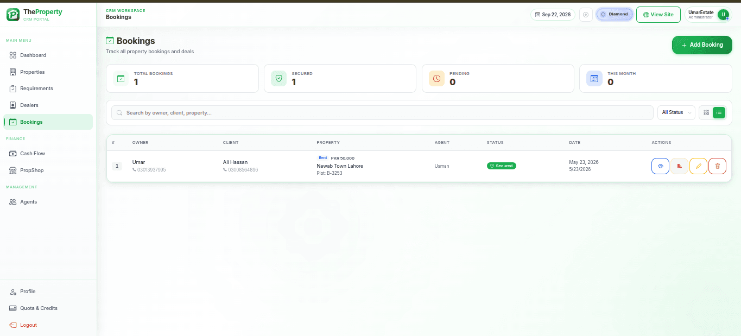Viewport: 741px width, 336px height.
Task: Open Profile in the sidebar
Action: pos(48,291)
